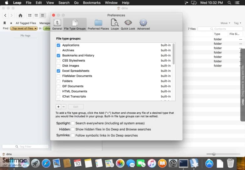Select the iChat Transcripts row

114,96
